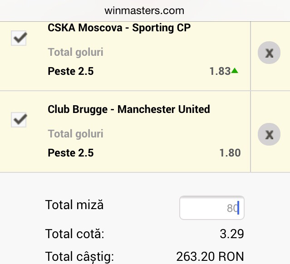Click Total goluri label of Club Brugge bet

[x=75, y=134]
